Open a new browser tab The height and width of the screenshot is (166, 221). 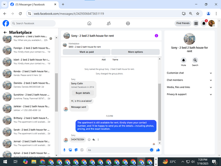click(63, 4)
